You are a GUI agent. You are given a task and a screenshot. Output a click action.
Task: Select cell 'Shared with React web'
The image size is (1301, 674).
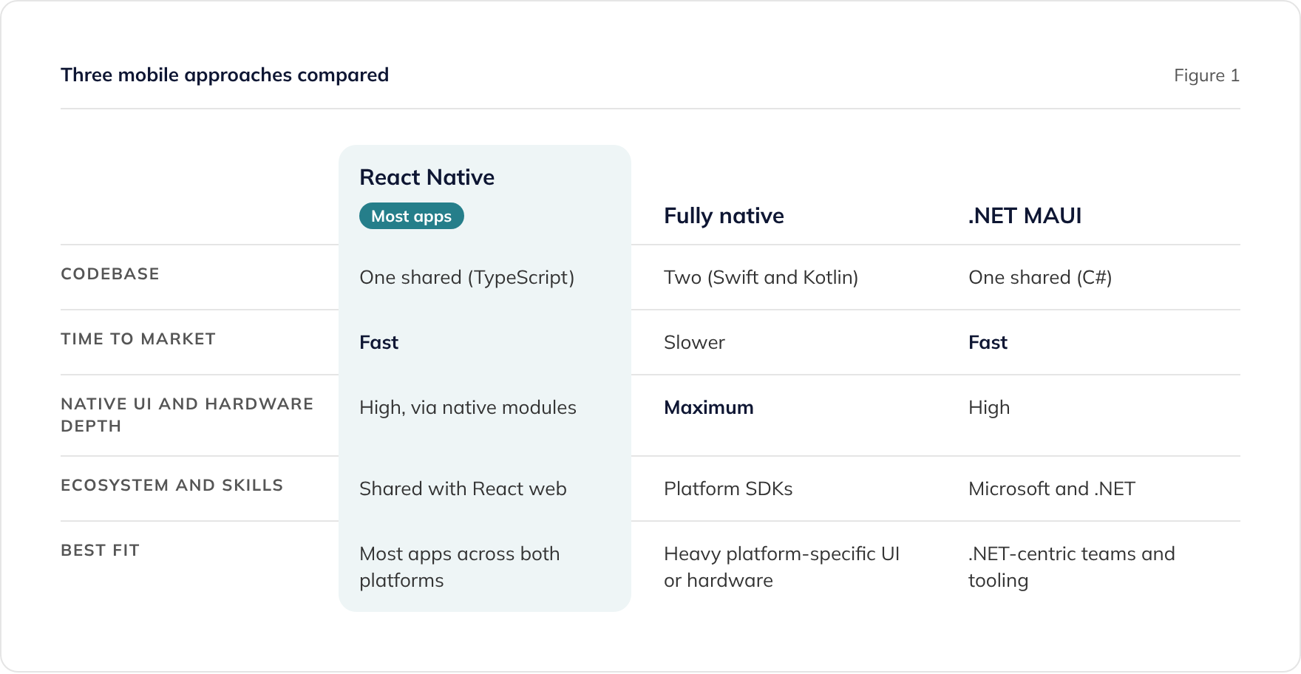click(x=463, y=489)
